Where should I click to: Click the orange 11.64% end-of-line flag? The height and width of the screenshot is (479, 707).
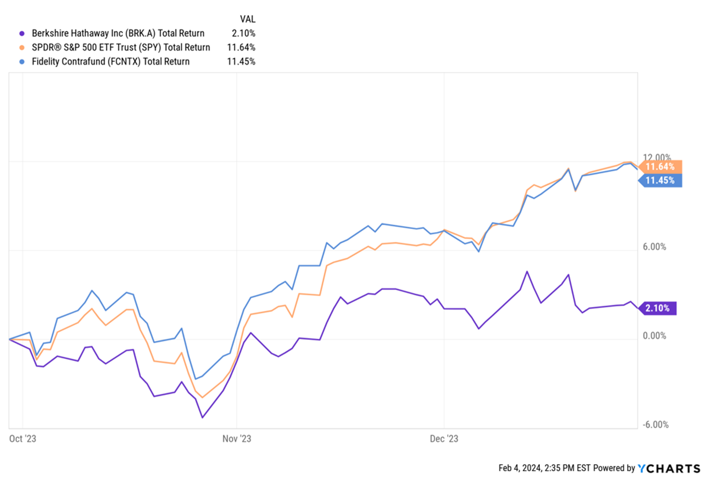tap(660, 166)
